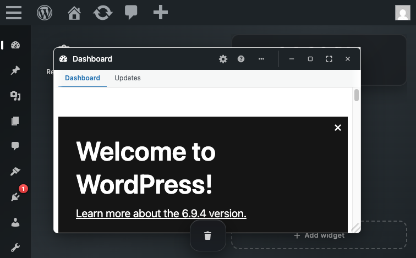The width and height of the screenshot is (416, 258).
Task: Open Tools wrench icon in sidebar
Action: point(15,248)
